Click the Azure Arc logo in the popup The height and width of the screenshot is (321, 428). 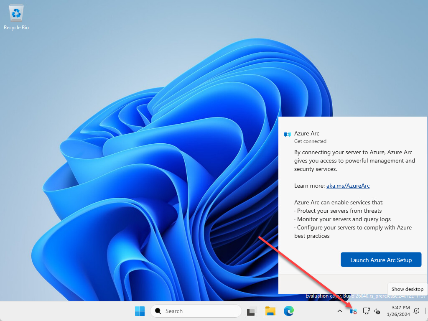pyautogui.click(x=287, y=134)
